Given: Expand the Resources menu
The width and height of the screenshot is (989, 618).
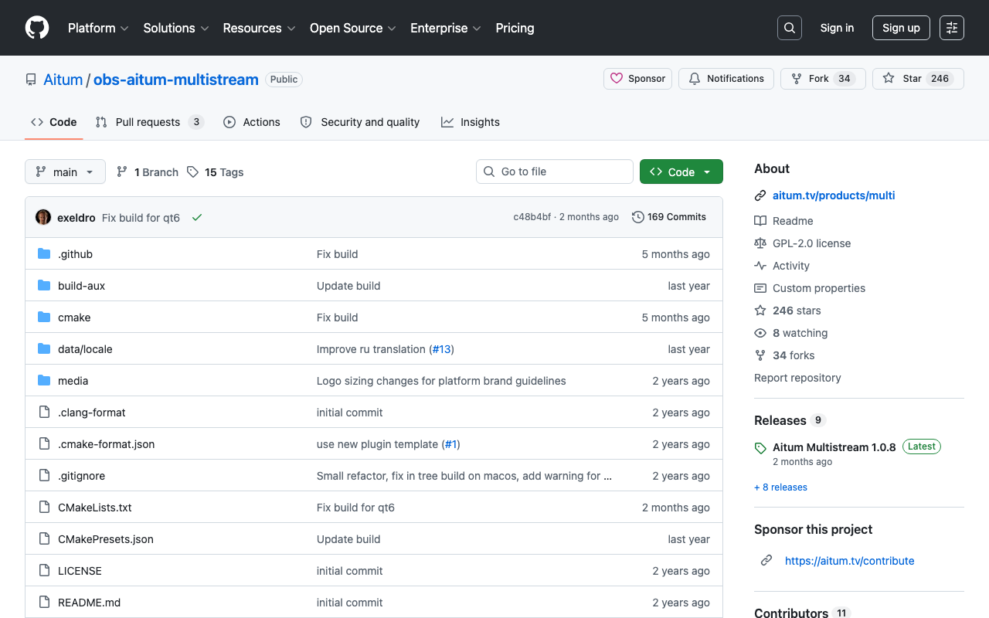Looking at the screenshot, I should [260, 28].
